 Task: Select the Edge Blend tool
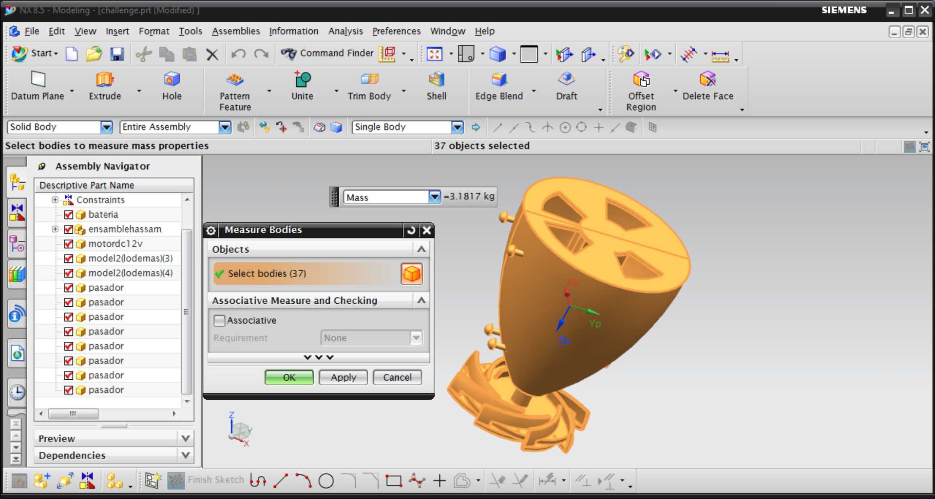click(499, 86)
